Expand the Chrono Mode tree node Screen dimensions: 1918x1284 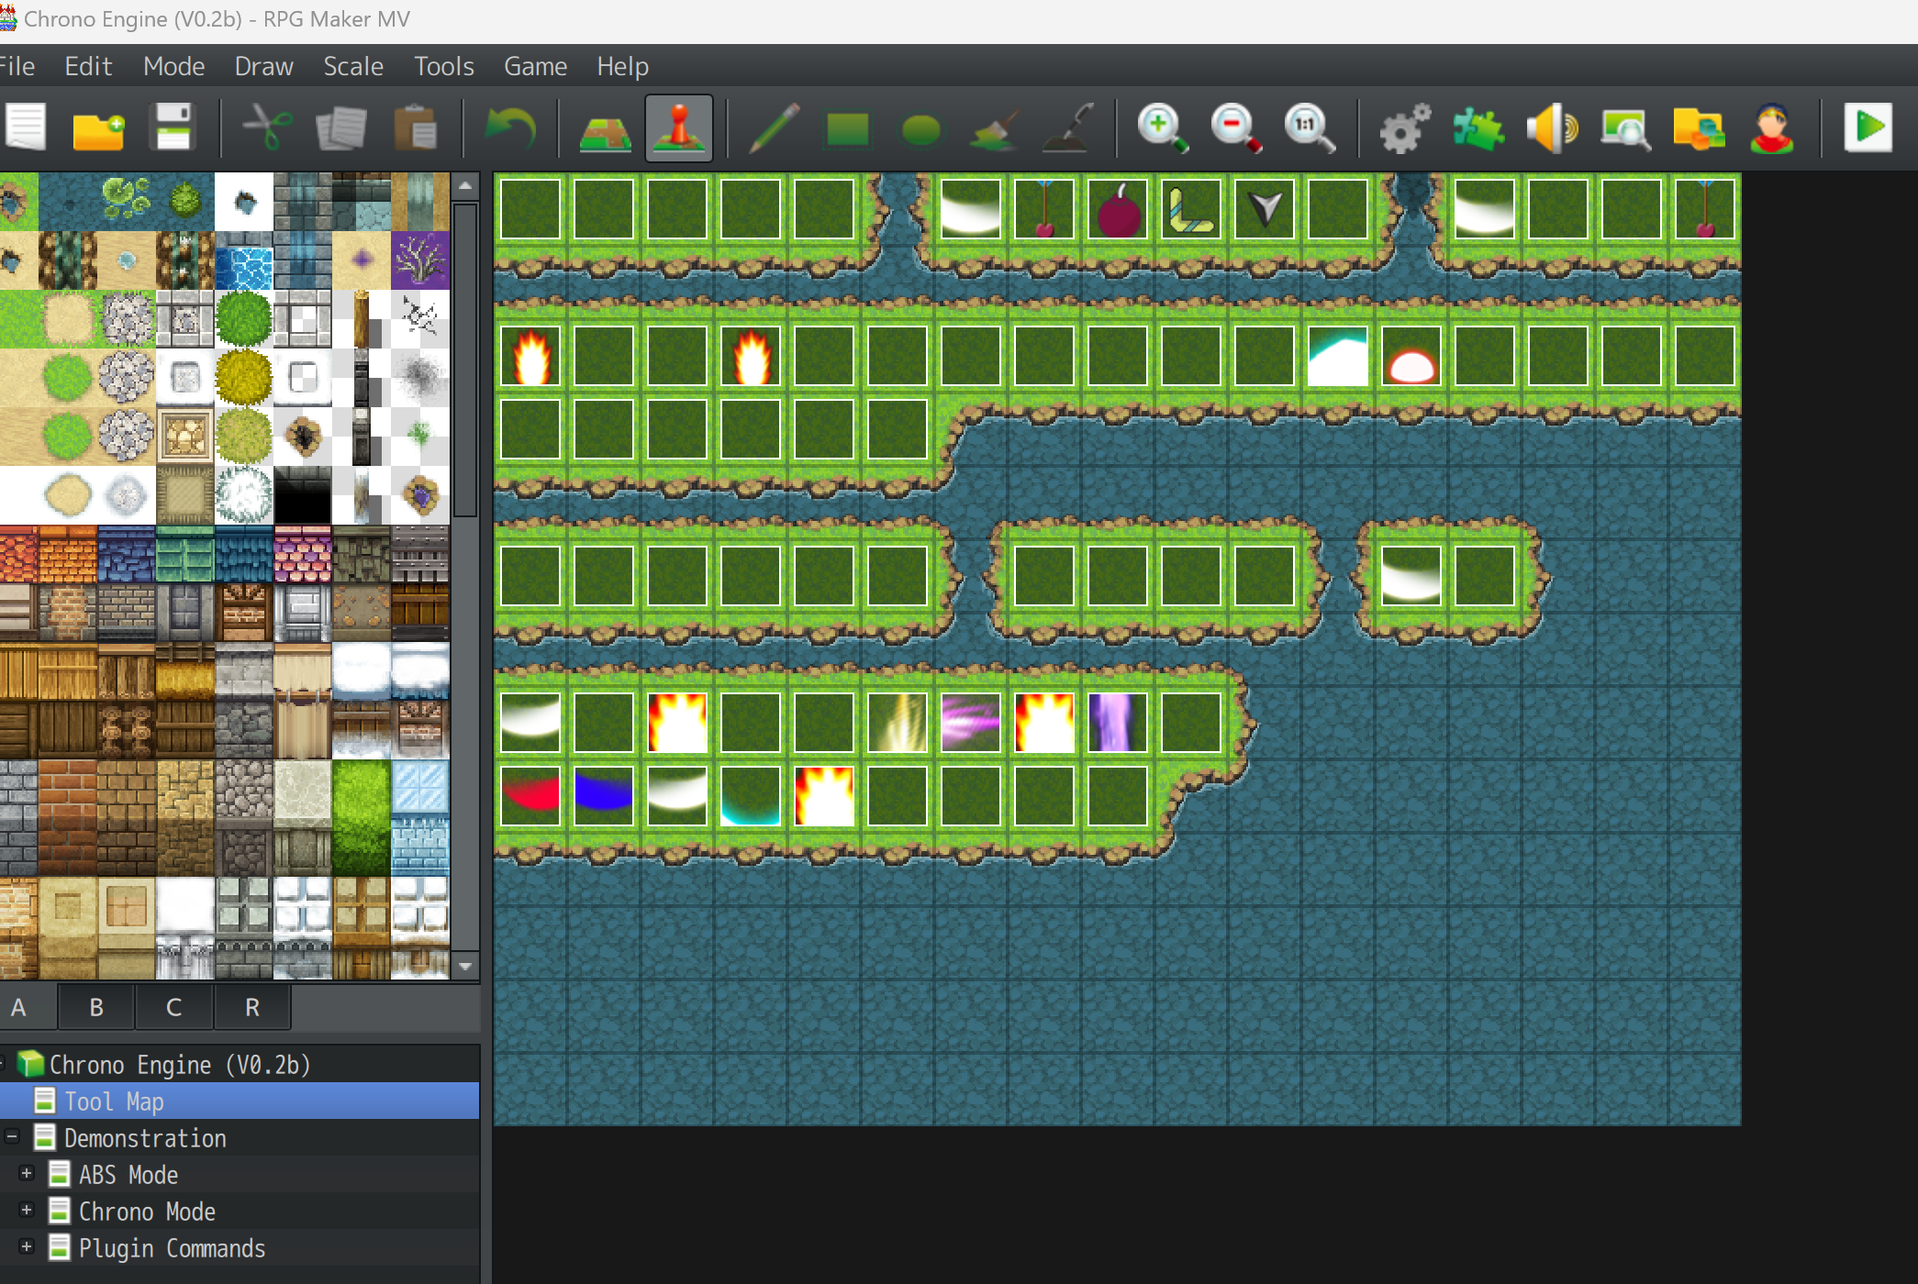coord(27,1211)
